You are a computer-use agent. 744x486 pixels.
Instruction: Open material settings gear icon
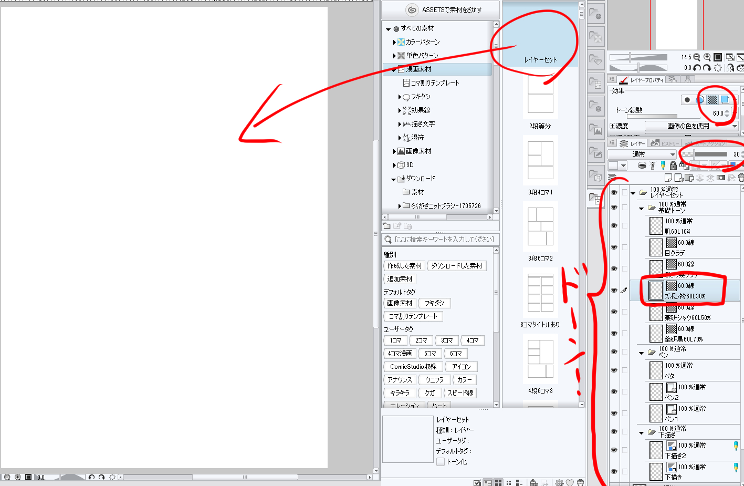pos(559,482)
